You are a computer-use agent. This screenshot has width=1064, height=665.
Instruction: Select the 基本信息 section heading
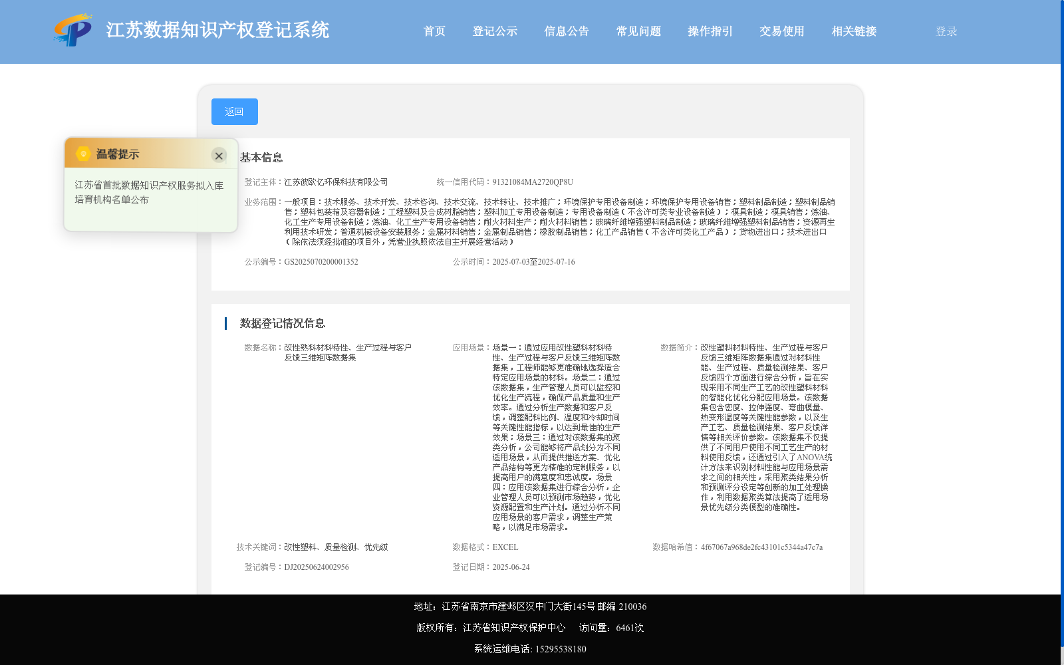click(261, 158)
